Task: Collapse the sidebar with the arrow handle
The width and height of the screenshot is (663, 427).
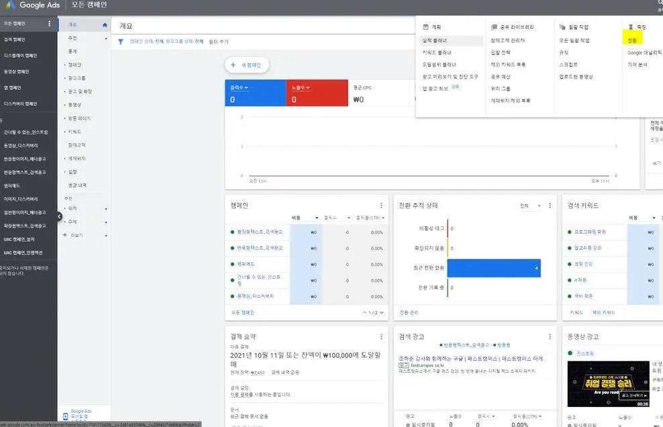Action: point(59,216)
